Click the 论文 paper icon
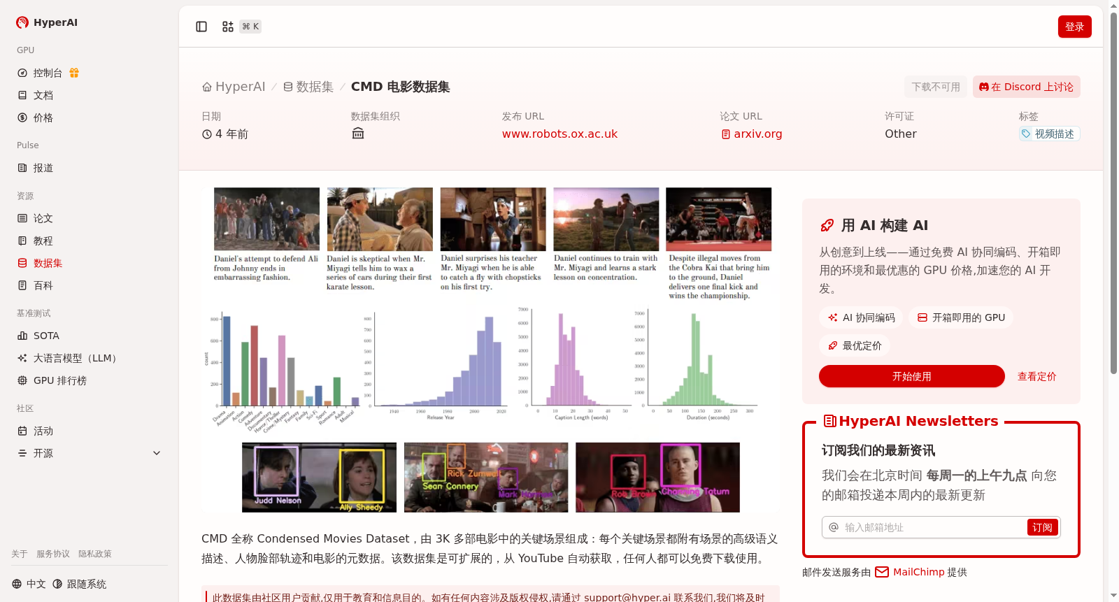The height and width of the screenshot is (602, 1119). (x=22, y=218)
